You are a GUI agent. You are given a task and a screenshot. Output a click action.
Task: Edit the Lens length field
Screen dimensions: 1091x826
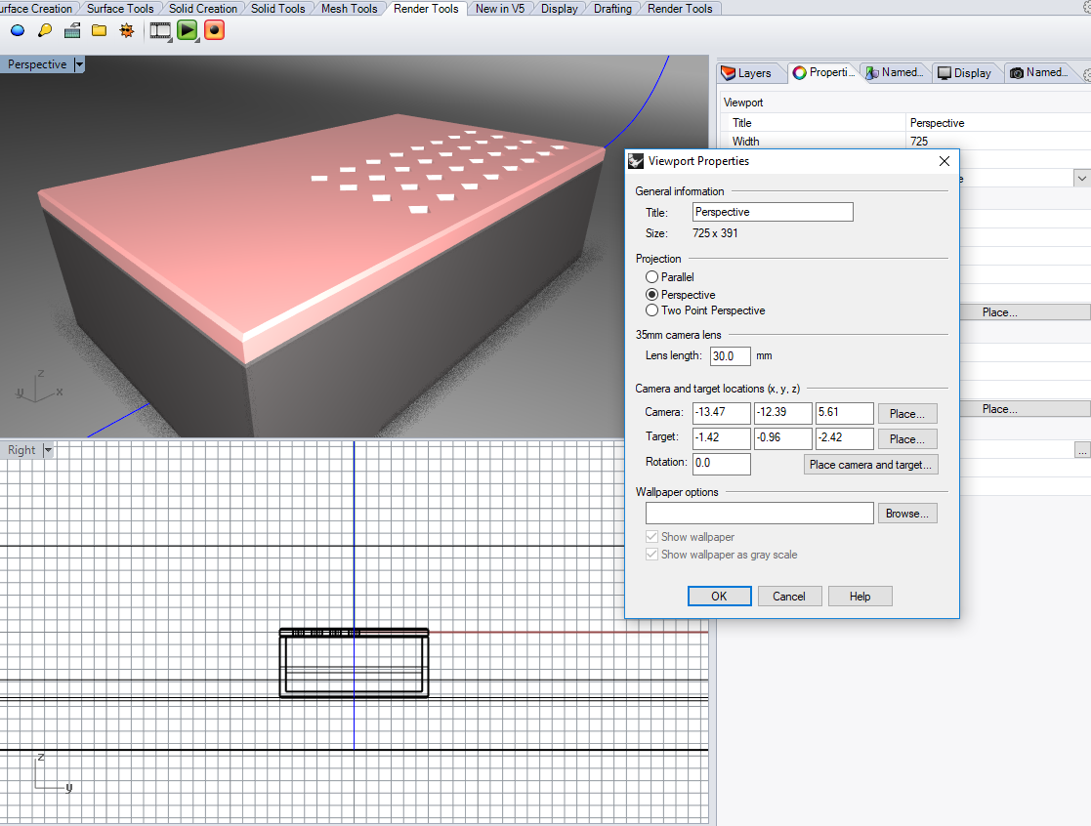coord(731,356)
